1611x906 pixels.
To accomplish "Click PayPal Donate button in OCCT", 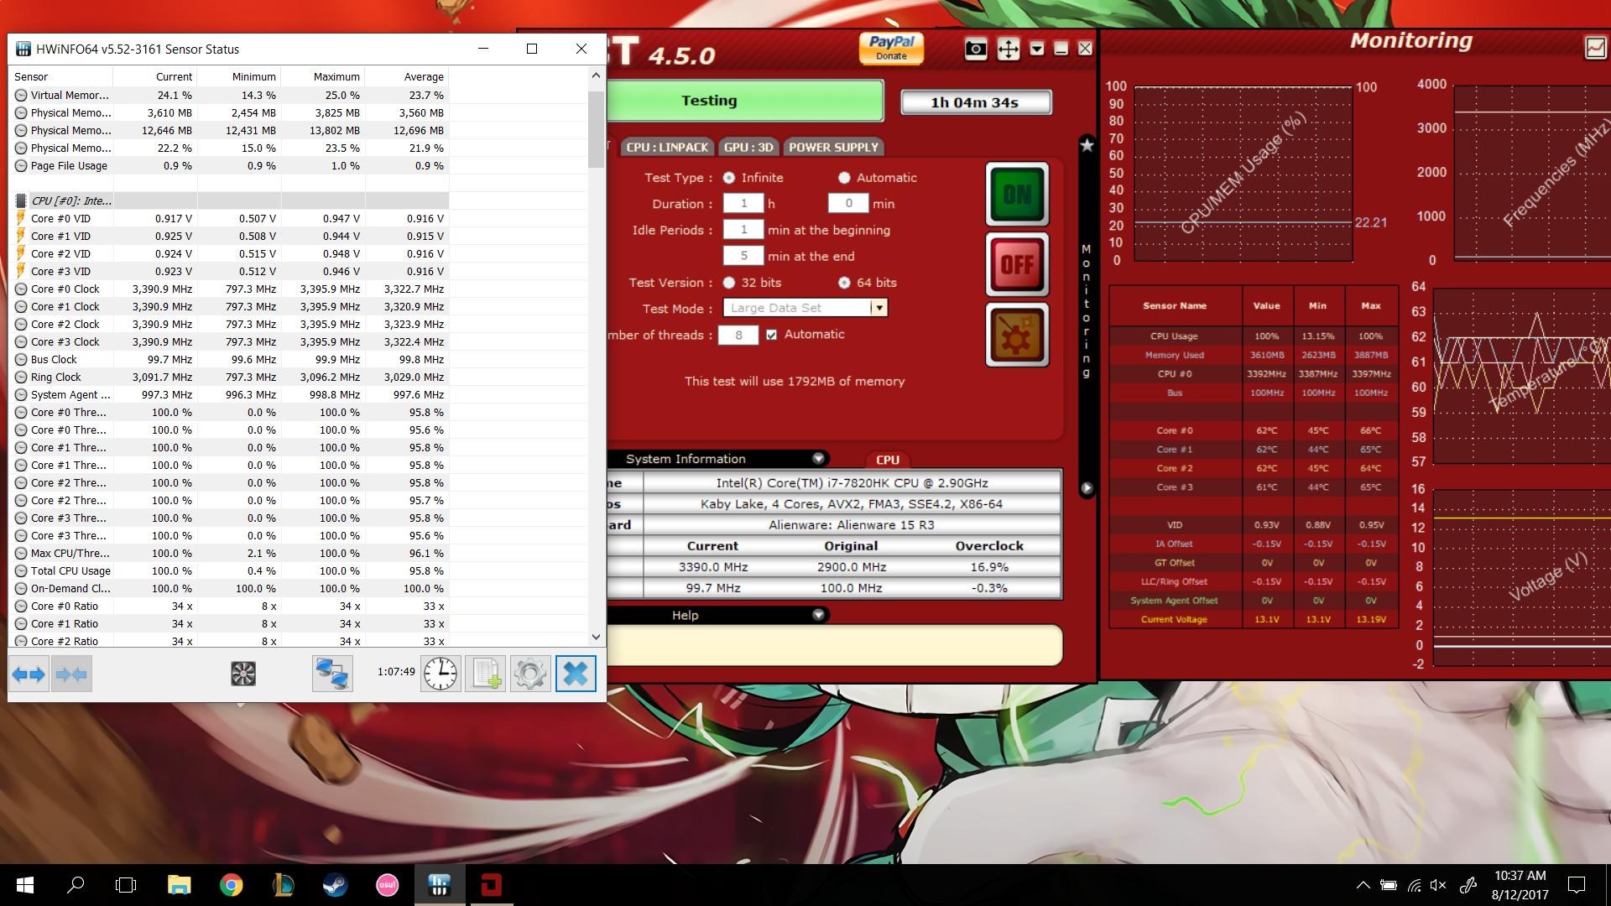I will click(x=891, y=49).
